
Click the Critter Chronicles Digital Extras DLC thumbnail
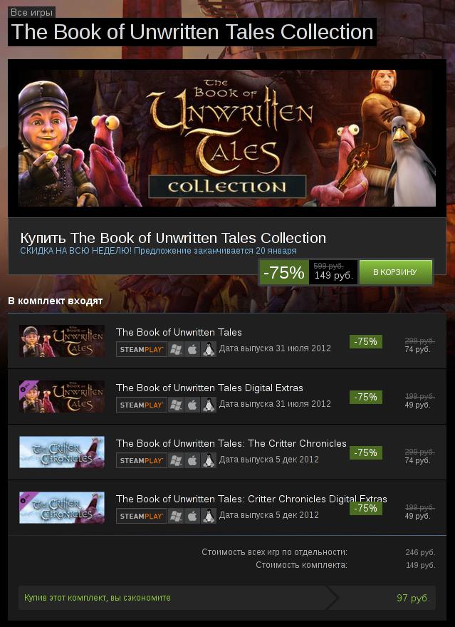tap(62, 508)
